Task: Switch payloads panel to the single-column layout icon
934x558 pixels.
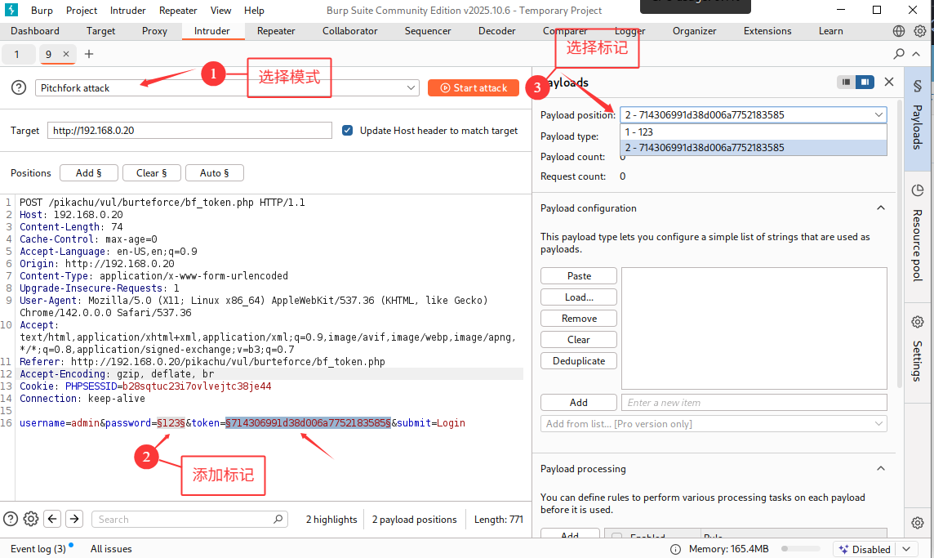Action: 846,82
